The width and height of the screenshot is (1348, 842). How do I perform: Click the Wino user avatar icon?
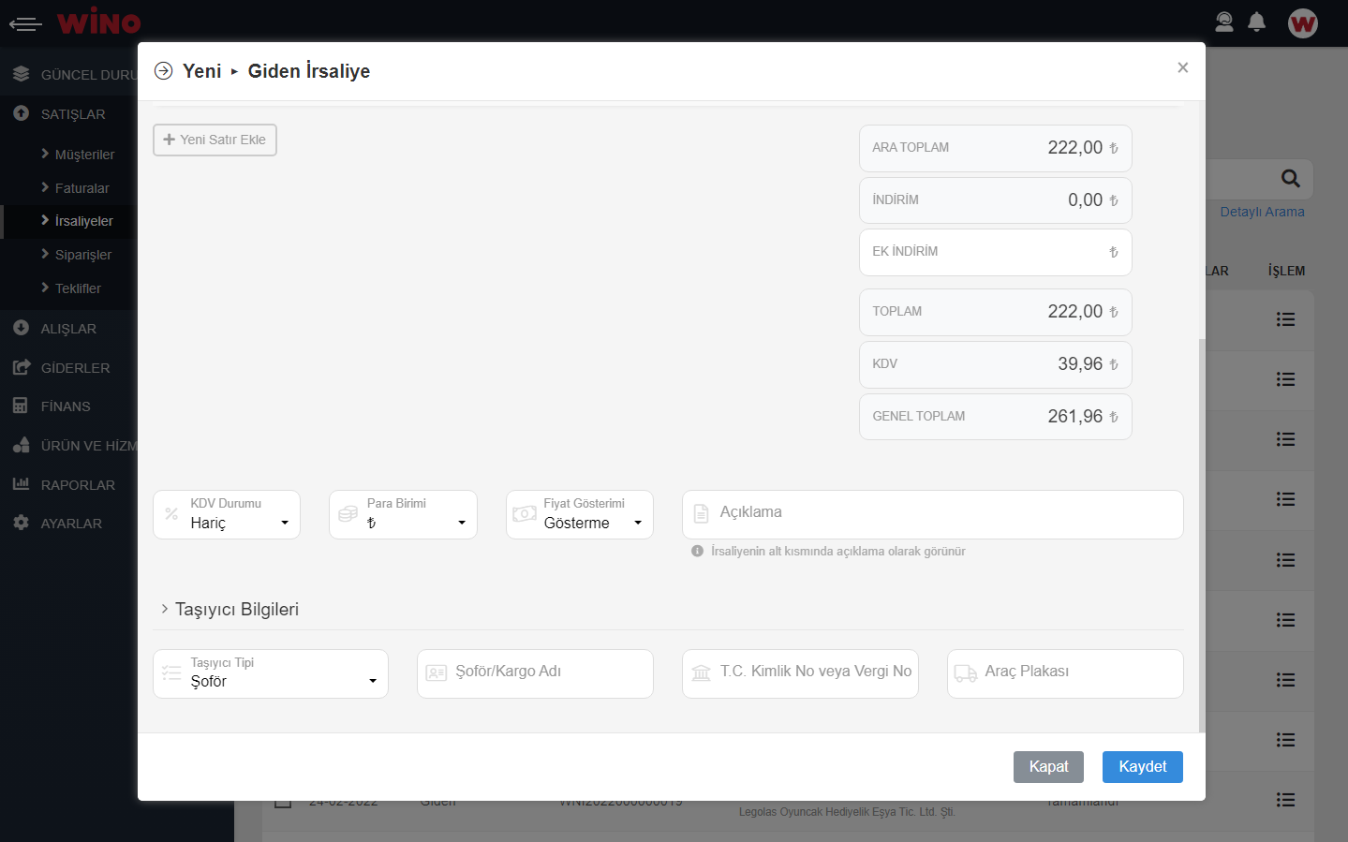point(1302,23)
